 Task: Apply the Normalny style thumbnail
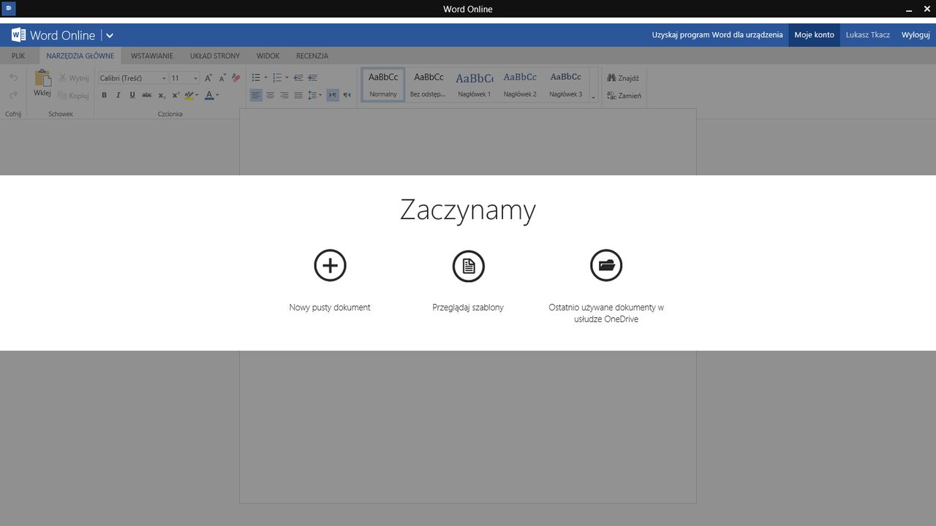[x=383, y=85]
